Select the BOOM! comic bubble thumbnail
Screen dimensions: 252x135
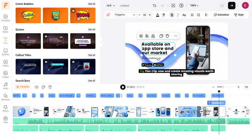[x=83, y=15]
